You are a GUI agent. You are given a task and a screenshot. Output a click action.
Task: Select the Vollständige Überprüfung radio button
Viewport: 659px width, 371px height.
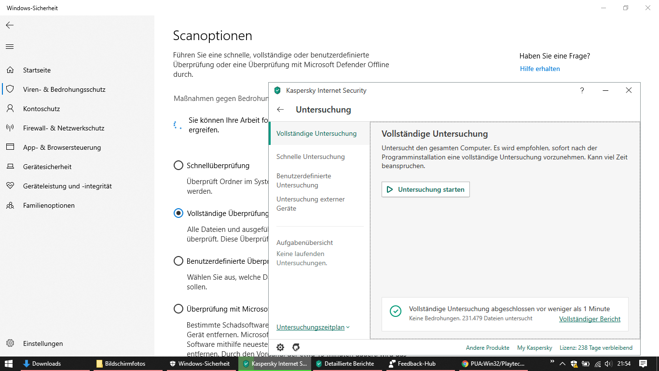[x=178, y=213]
